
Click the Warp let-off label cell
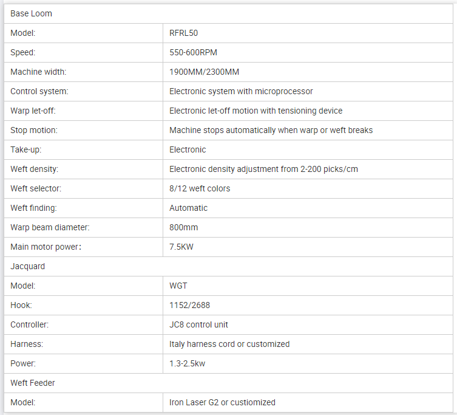[83, 111]
